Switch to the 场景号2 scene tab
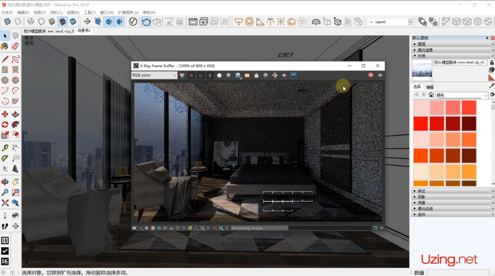This screenshot has height=276, width=495. click(84, 31)
